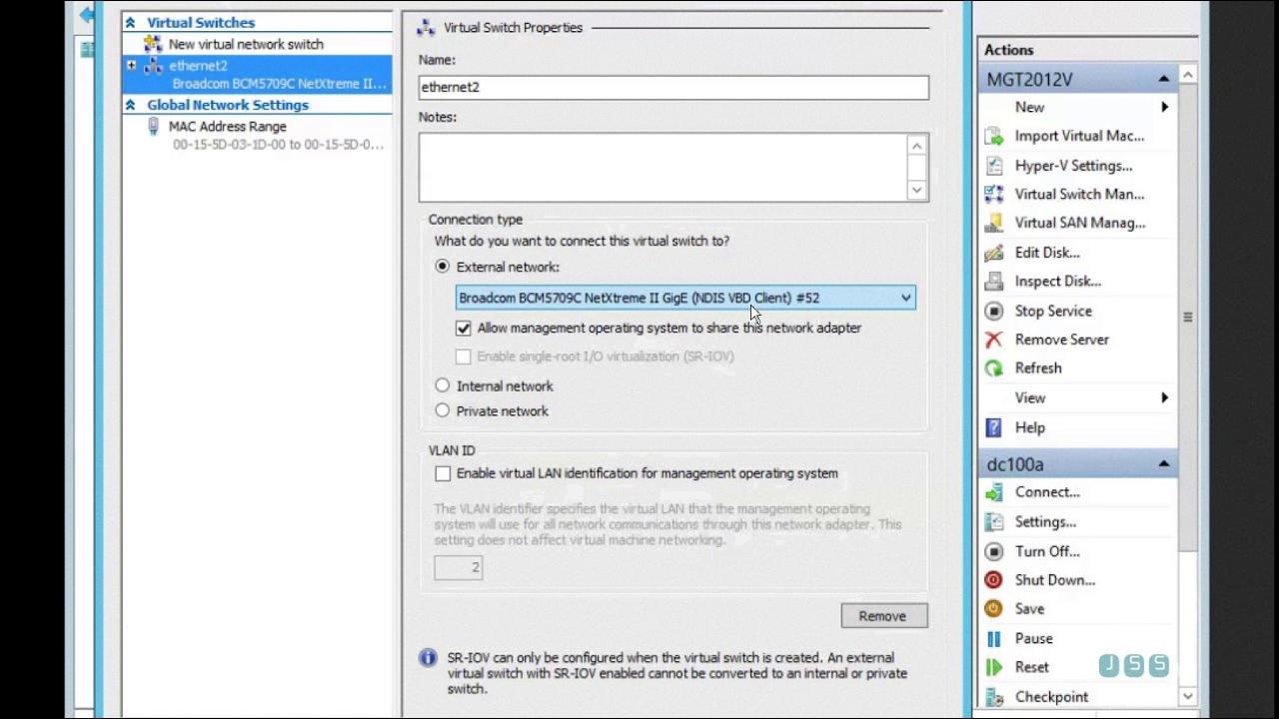
Task: Select New virtual network switch entry
Action: [x=246, y=44]
